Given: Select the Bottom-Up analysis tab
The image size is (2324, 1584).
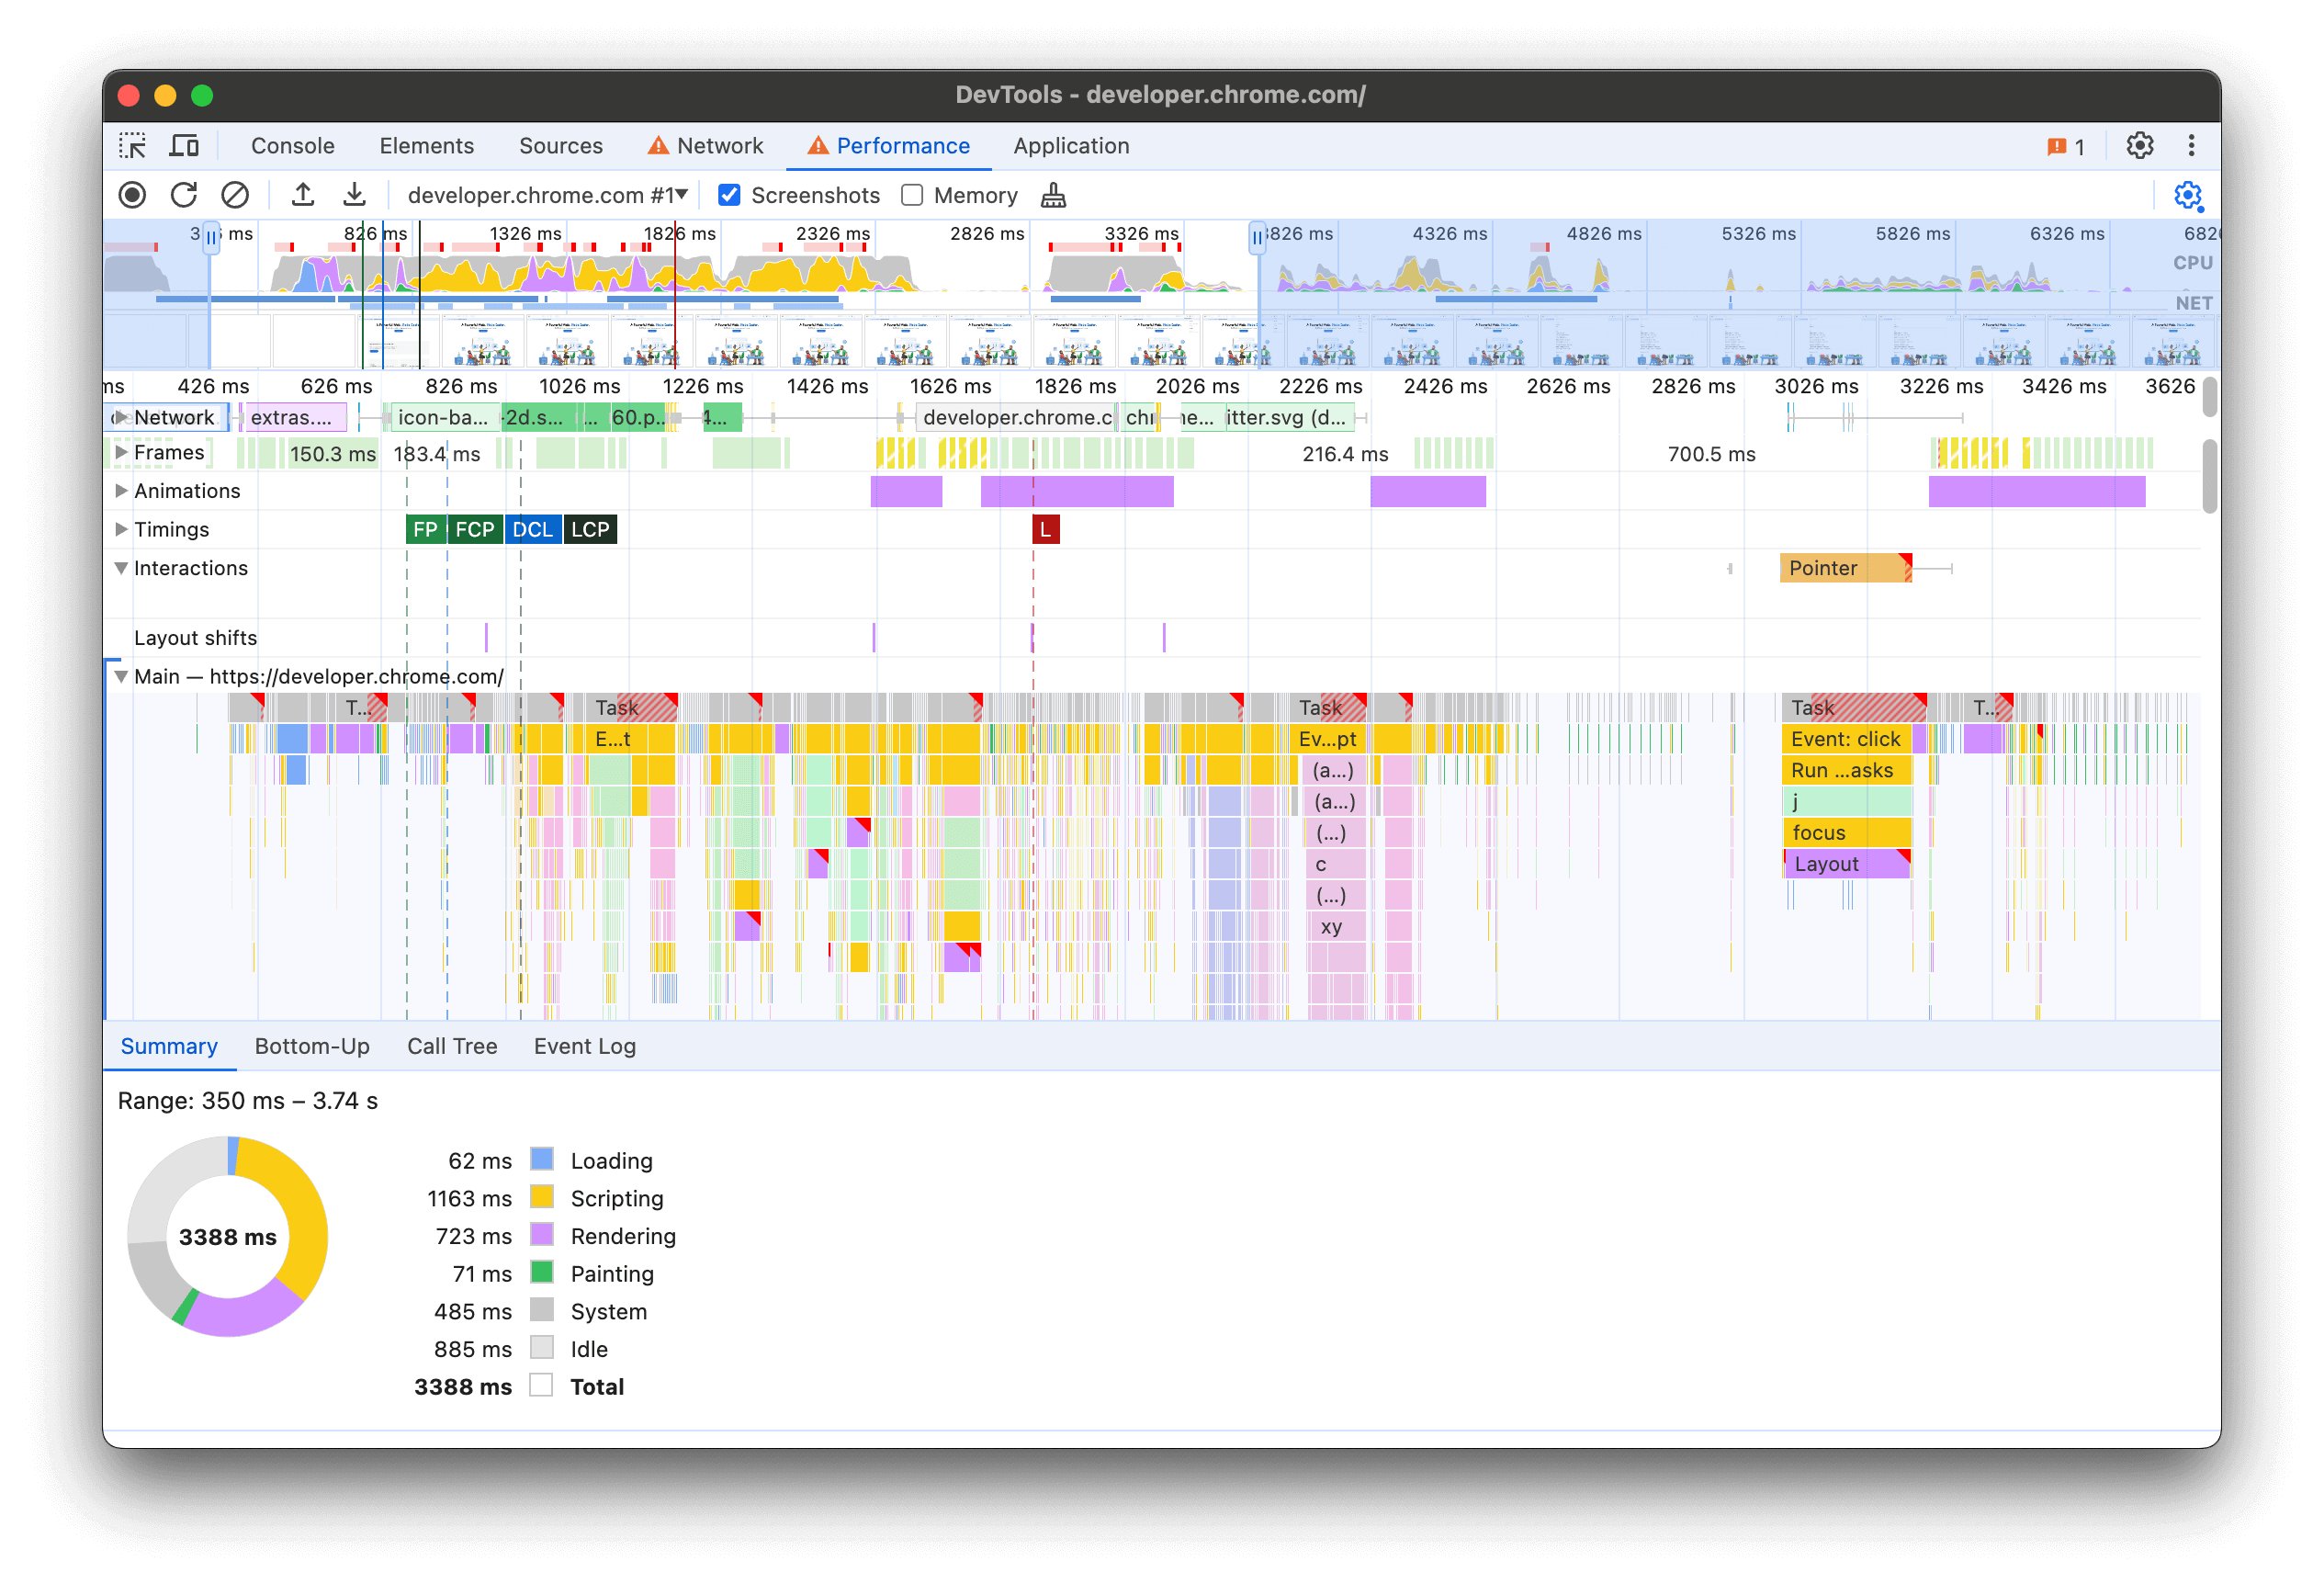Looking at the screenshot, I should click(x=312, y=1046).
